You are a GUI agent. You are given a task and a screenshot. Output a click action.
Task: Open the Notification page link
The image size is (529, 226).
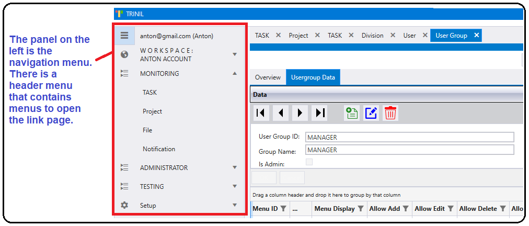(x=159, y=149)
